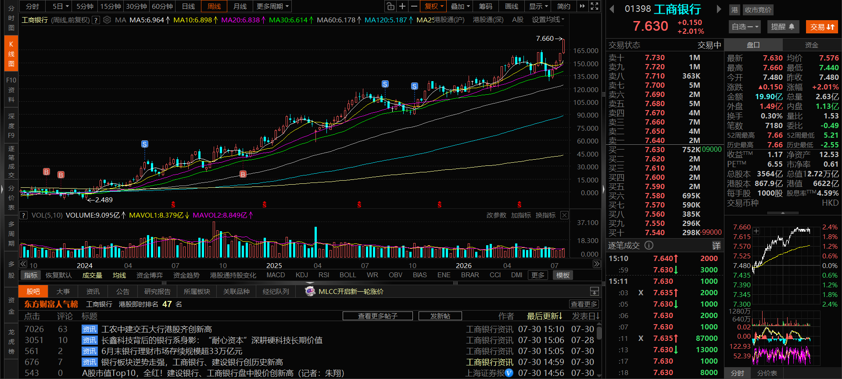Jump the timeline to the latest data
The image size is (842, 379).
click(596, 264)
